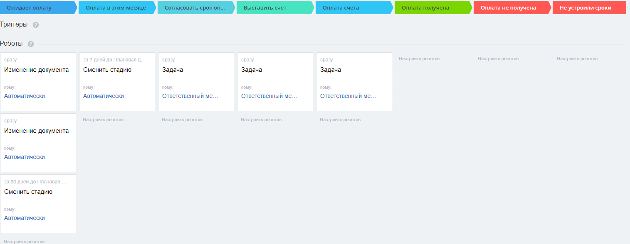Click Настроить роботов under Ожидает оплату column
The width and height of the screenshot is (630, 244).
pyautogui.click(x=24, y=241)
